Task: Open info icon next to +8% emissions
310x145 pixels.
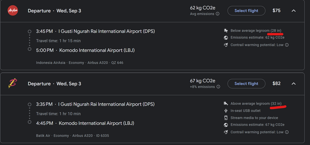Action: (x=218, y=87)
